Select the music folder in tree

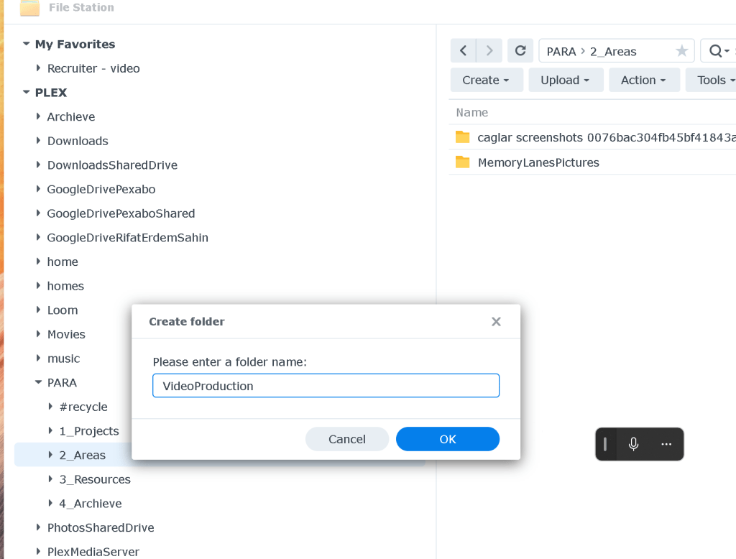63,359
